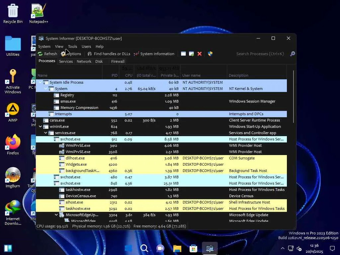This screenshot has width=340, height=255.
Task: Open the Windows Start button
Action: [x=128, y=248]
